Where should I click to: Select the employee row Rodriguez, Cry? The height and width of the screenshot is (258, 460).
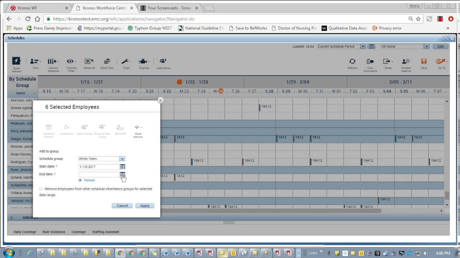pos(22,162)
